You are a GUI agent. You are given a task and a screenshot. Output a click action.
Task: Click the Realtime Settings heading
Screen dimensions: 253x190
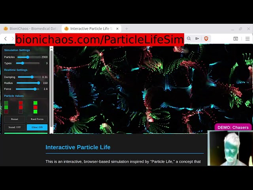point(16,70)
